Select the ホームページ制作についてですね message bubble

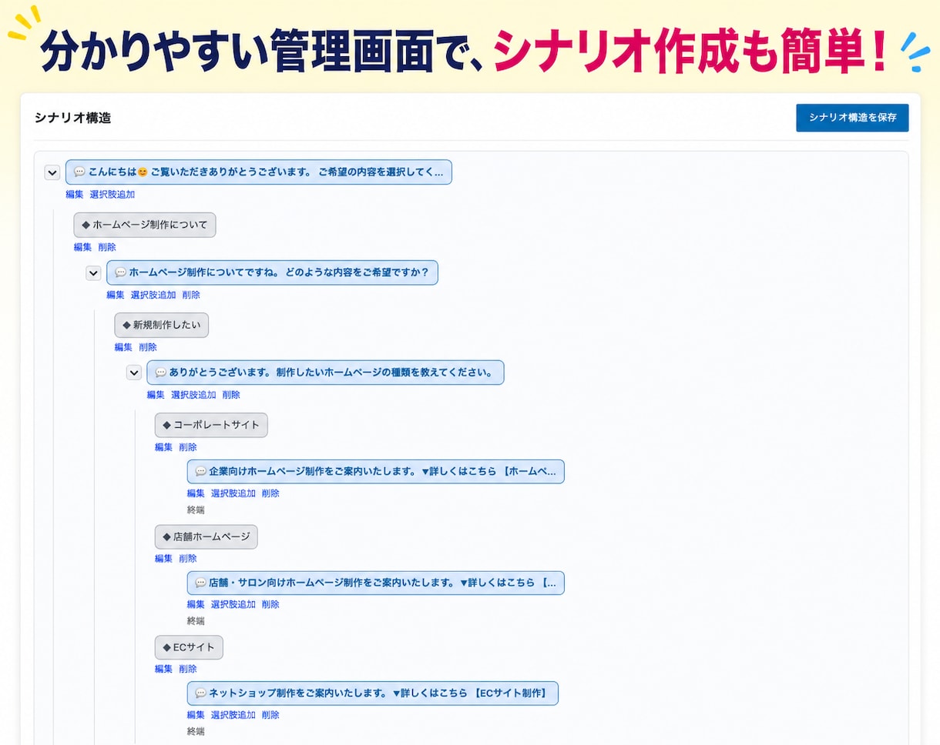(273, 272)
